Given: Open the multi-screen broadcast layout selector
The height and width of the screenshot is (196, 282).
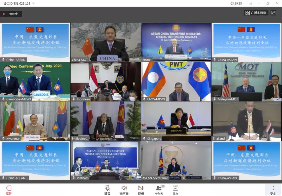Looking at the screenshot, I should (x=256, y=13).
